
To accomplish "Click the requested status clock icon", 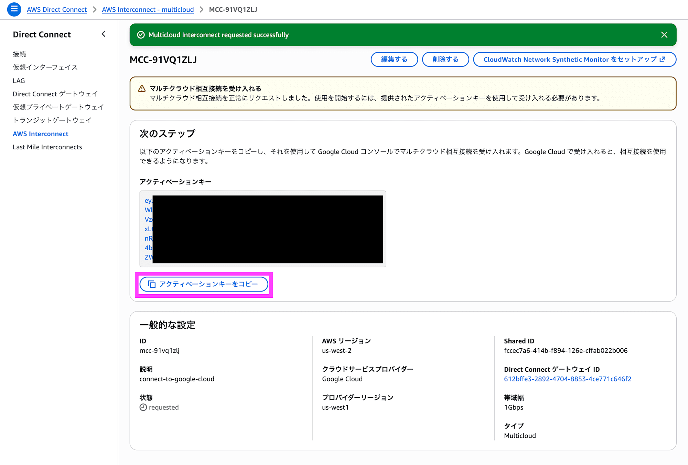I will point(142,407).
